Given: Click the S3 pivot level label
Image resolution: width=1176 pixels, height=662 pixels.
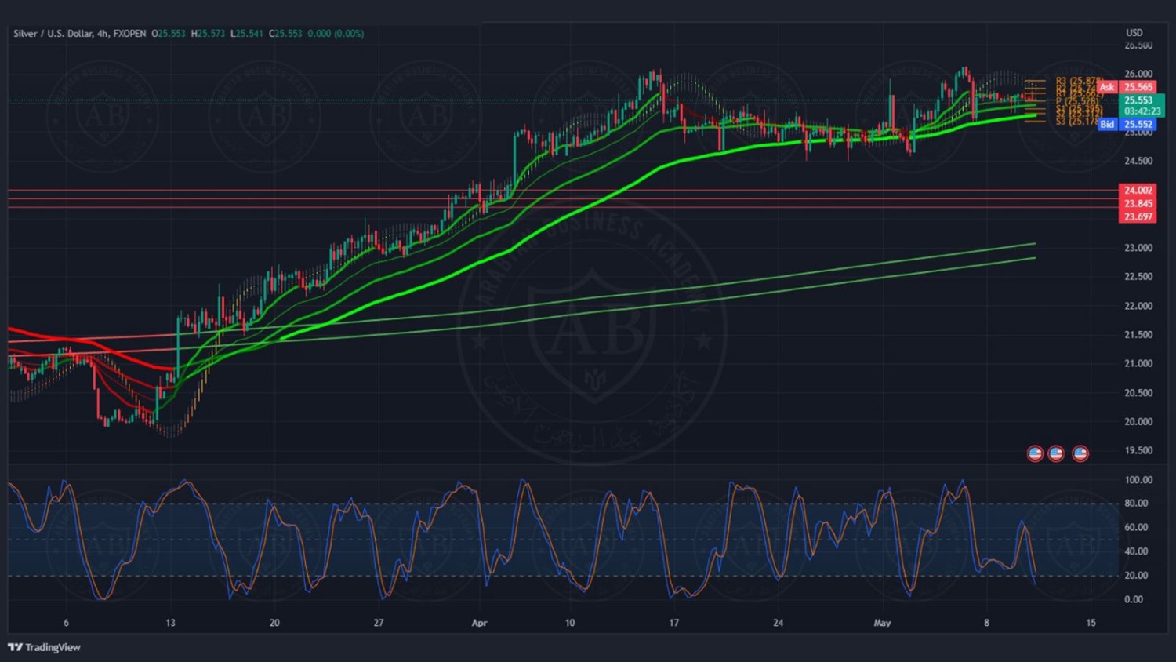Looking at the screenshot, I should click(1077, 122).
